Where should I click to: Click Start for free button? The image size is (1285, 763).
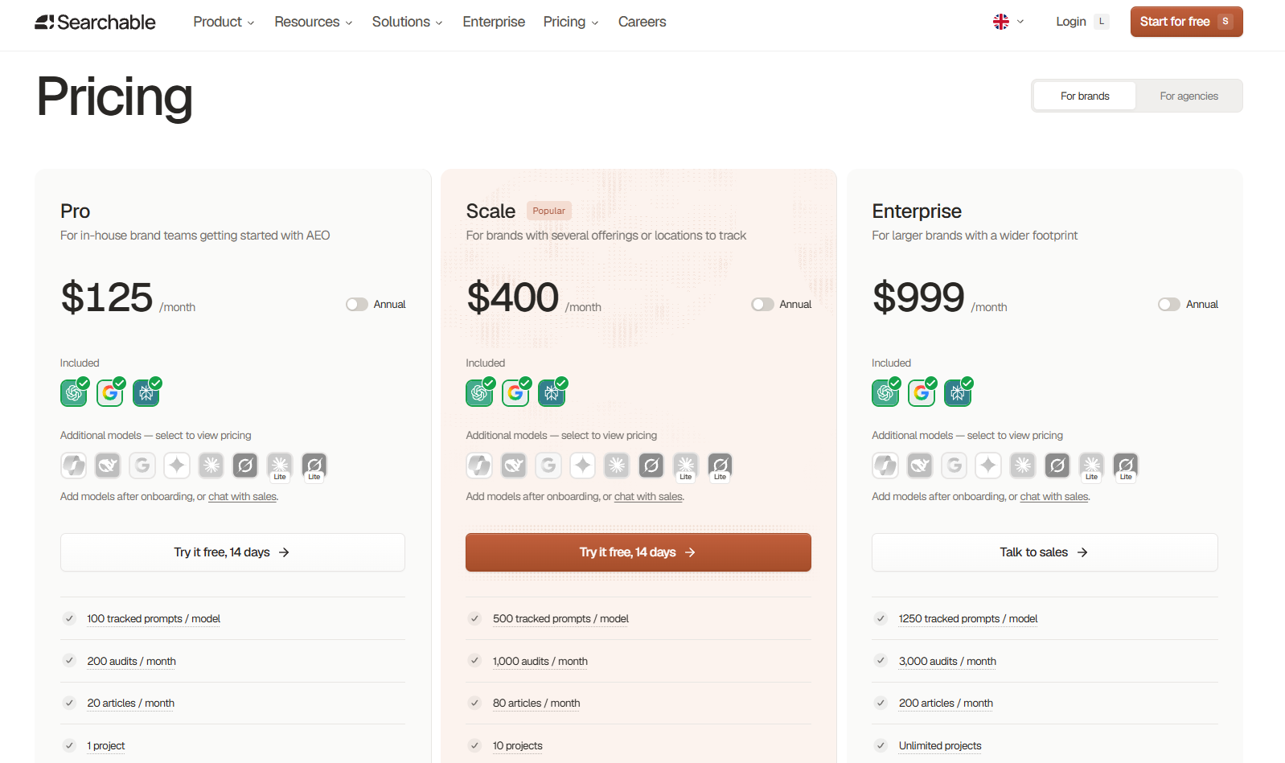pyautogui.click(x=1186, y=22)
